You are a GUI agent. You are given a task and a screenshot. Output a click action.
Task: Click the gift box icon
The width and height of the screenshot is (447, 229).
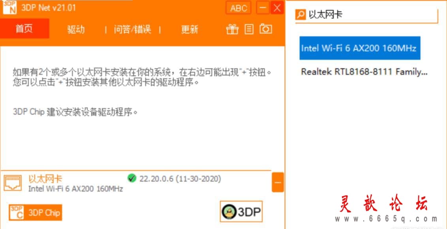click(232, 29)
